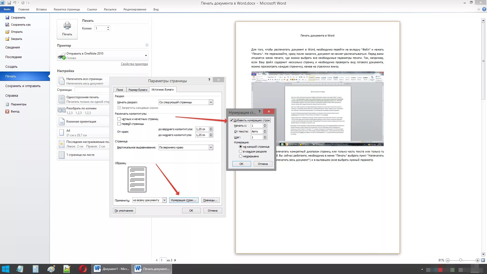Screen dimensions: 487x274
Task: Open Напечатать все страницы setting
Action: pyautogui.click(x=84, y=81)
